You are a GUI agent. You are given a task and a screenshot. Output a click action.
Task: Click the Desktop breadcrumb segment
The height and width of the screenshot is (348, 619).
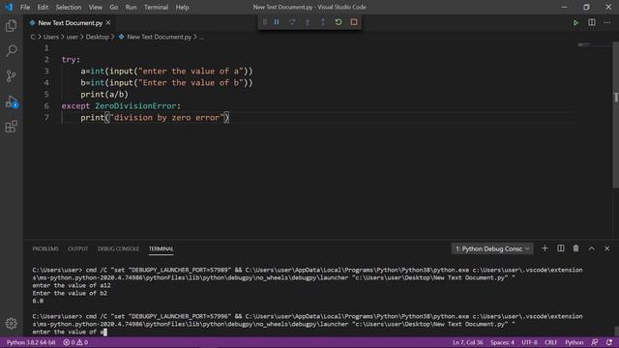coord(97,37)
